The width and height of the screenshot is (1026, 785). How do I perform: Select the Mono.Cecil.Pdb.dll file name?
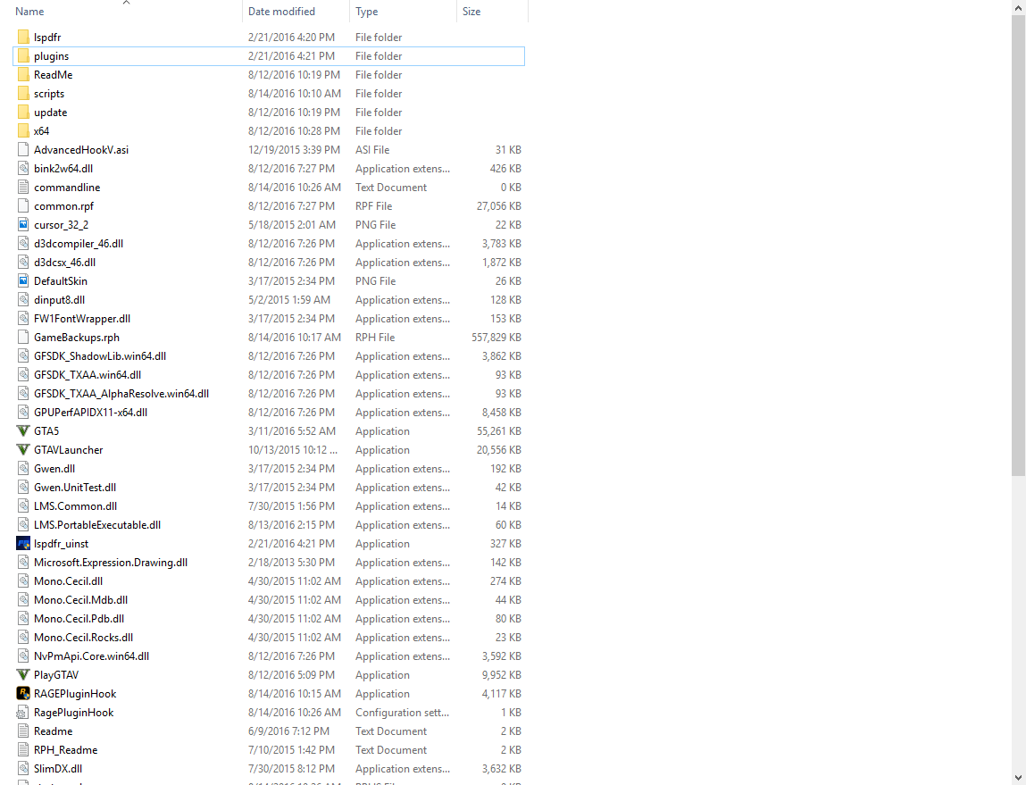79,619
